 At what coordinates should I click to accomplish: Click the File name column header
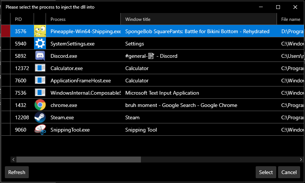coord(290,19)
